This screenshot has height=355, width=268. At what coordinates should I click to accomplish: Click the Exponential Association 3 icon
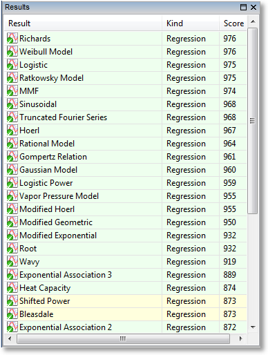(12, 274)
